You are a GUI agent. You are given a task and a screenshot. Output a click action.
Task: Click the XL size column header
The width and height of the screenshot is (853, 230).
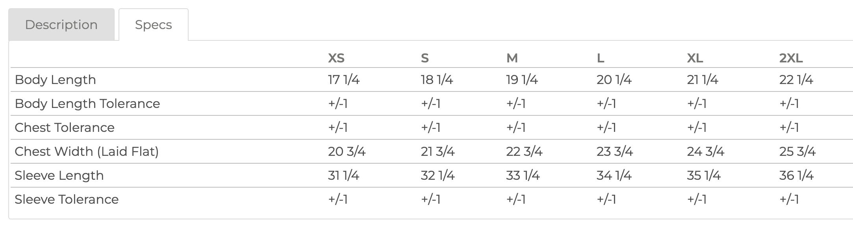(695, 58)
